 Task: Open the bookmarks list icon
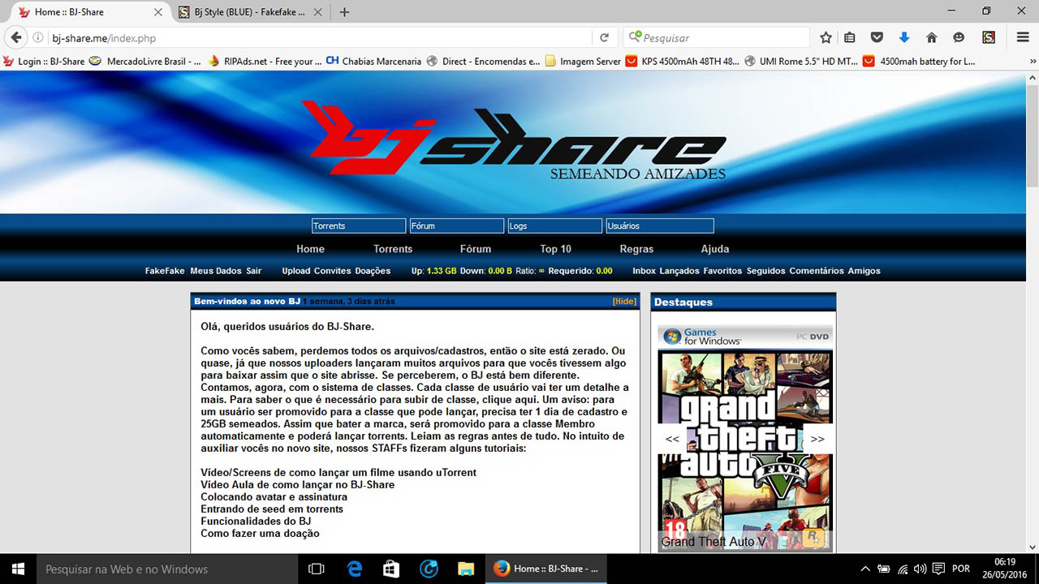(x=850, y=38)
